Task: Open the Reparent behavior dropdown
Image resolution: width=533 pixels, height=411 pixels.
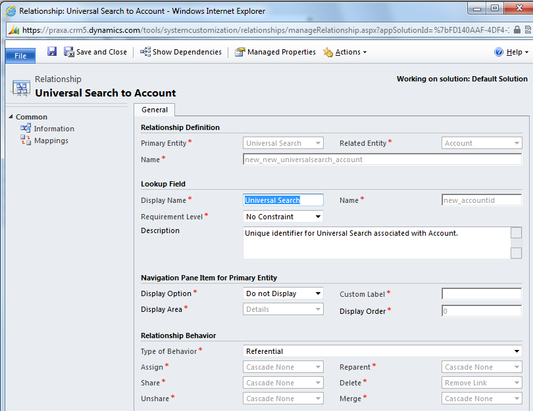Action: pyautogui.click(x=482, y=367)
